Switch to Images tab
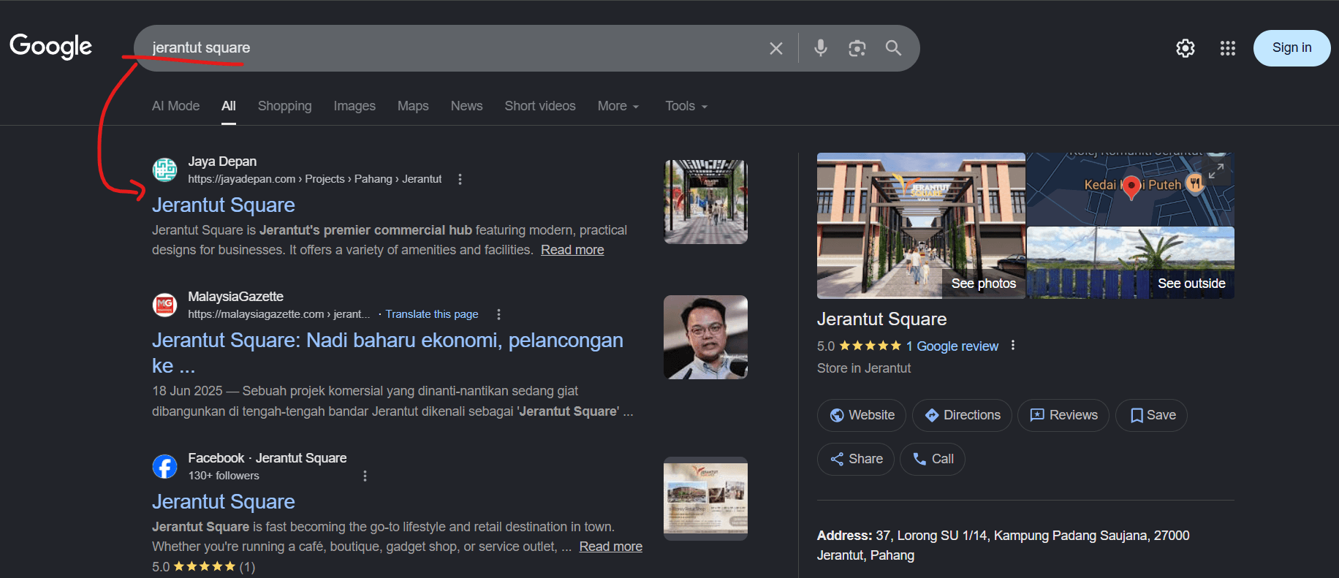Image resolution: width=1339 pixels, height=578 pixels. tap(354, 106)
